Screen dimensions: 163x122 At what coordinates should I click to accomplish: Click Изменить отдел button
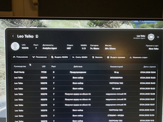(x=139, y=57)
